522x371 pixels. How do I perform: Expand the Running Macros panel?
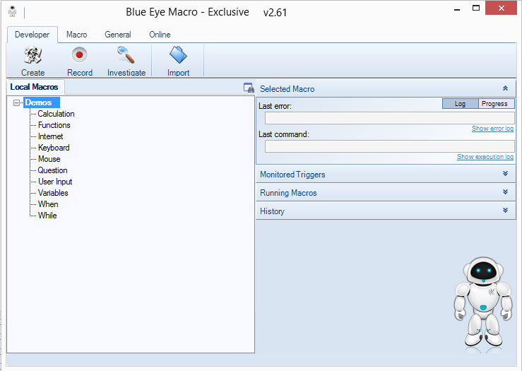(505, 192)
